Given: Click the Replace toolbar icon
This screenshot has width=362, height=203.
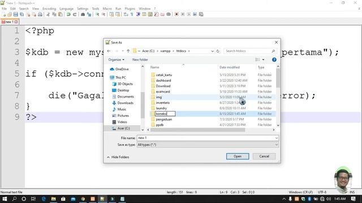Looking at the screenshot, I should [89, 14].
